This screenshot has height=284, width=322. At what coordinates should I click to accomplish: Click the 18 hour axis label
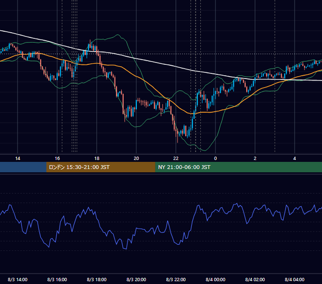click(97, 159)
